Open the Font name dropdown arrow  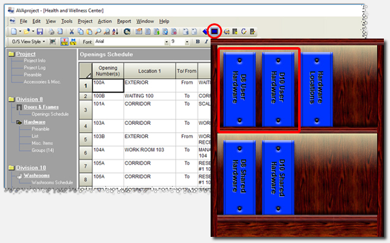167,42
